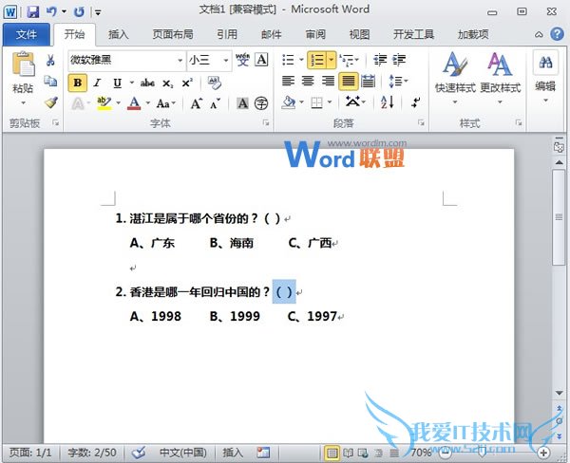Toggle numbered list
This screenshot has width=570, height=463.
pyautogui.click(x=317, y=60)
